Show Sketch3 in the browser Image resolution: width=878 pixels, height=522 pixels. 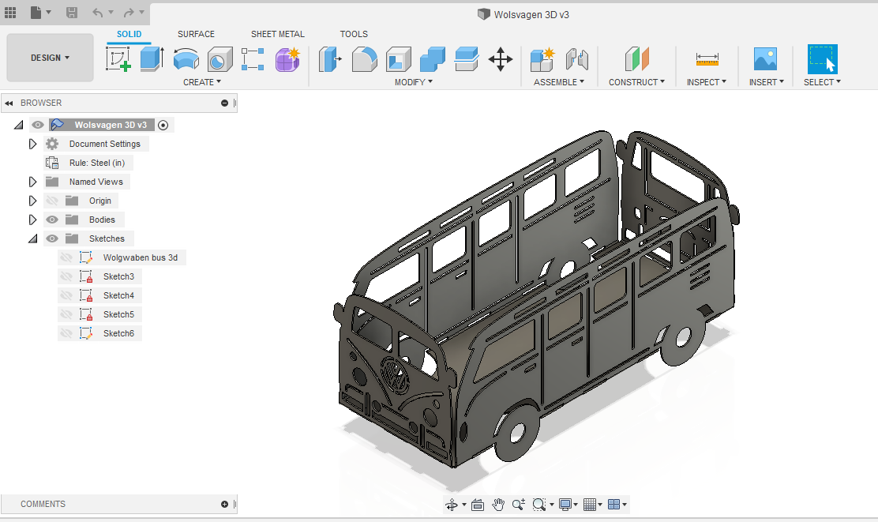coord(66,276)
